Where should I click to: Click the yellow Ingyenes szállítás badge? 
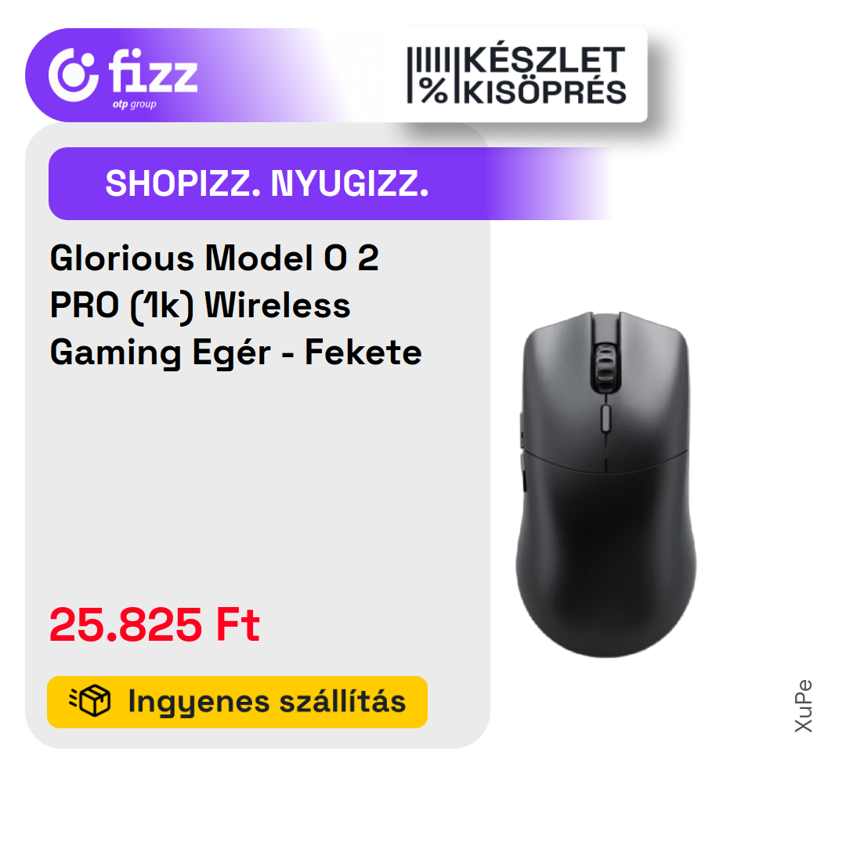[x=237, y=702]
